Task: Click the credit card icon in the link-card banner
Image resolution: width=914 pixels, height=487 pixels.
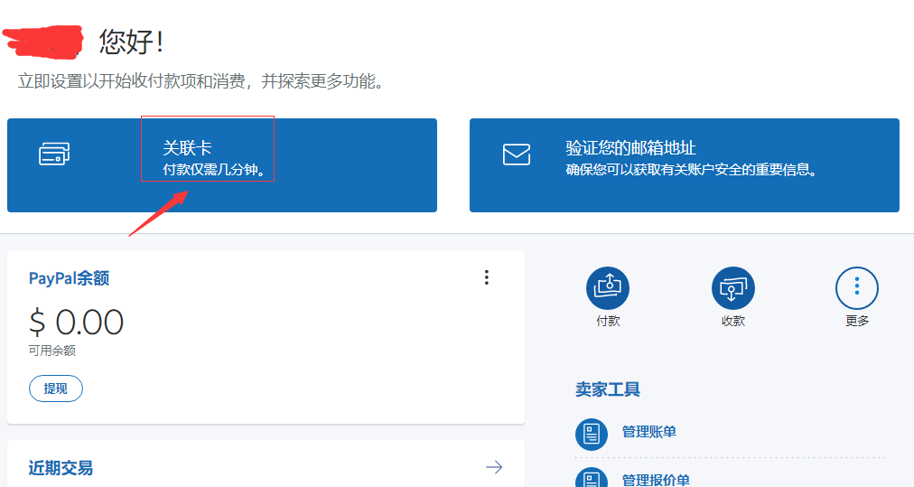Action: click(x=54, y=154)
